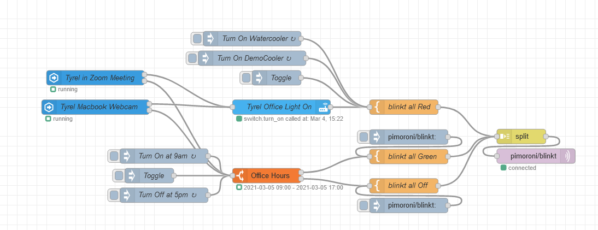The image size is (598, 230).
Task: Select the blinkt all Red label
Action: 409,107
